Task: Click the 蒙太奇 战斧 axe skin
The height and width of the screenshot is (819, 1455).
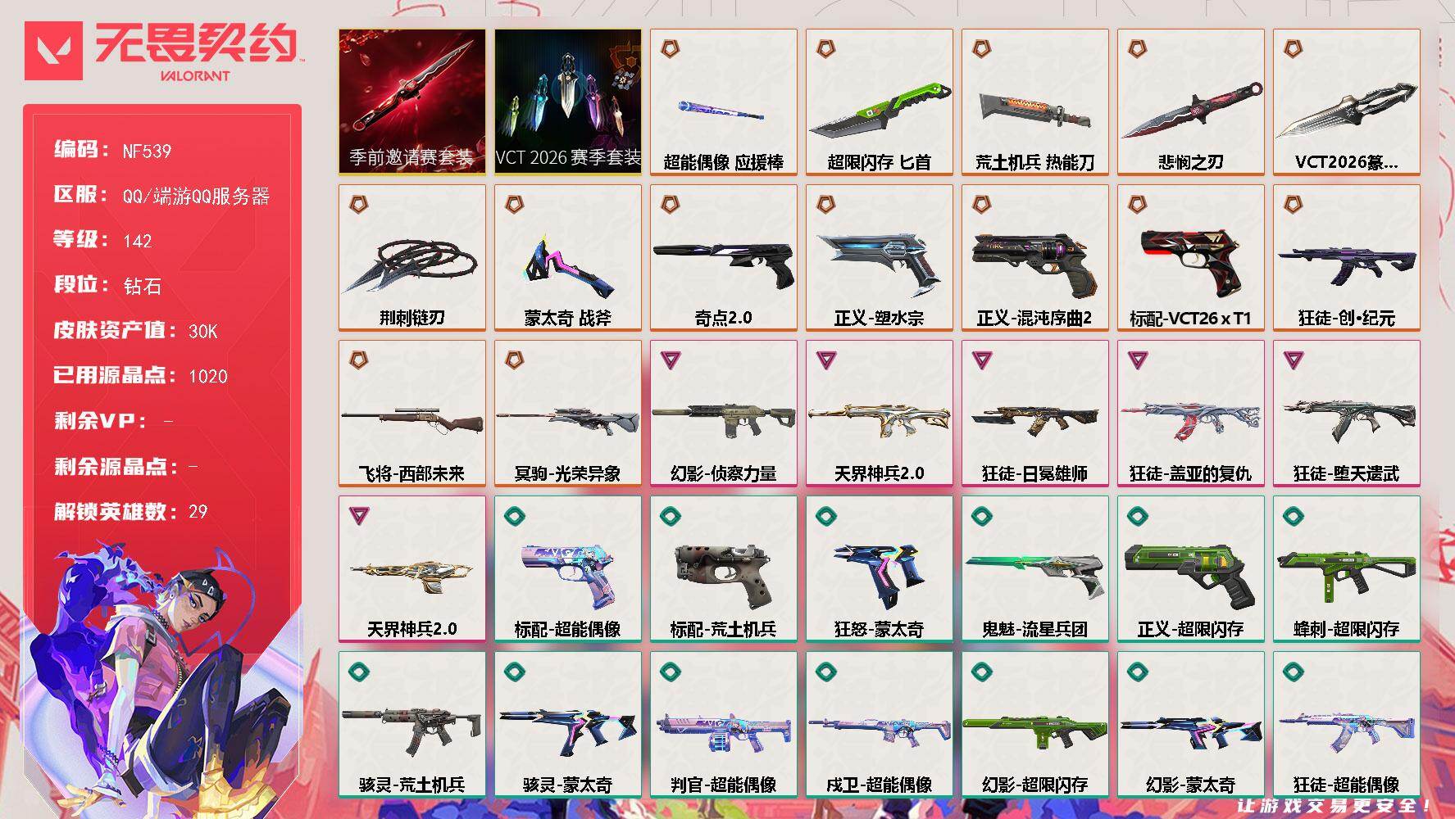Action: pyautogui.click(x=567, y=257)
